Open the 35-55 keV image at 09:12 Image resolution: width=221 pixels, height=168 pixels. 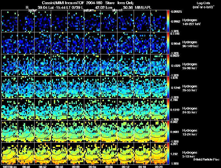coord(125,87)
